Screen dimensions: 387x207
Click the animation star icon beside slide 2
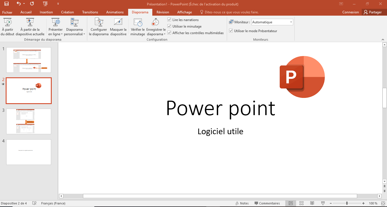3,84
